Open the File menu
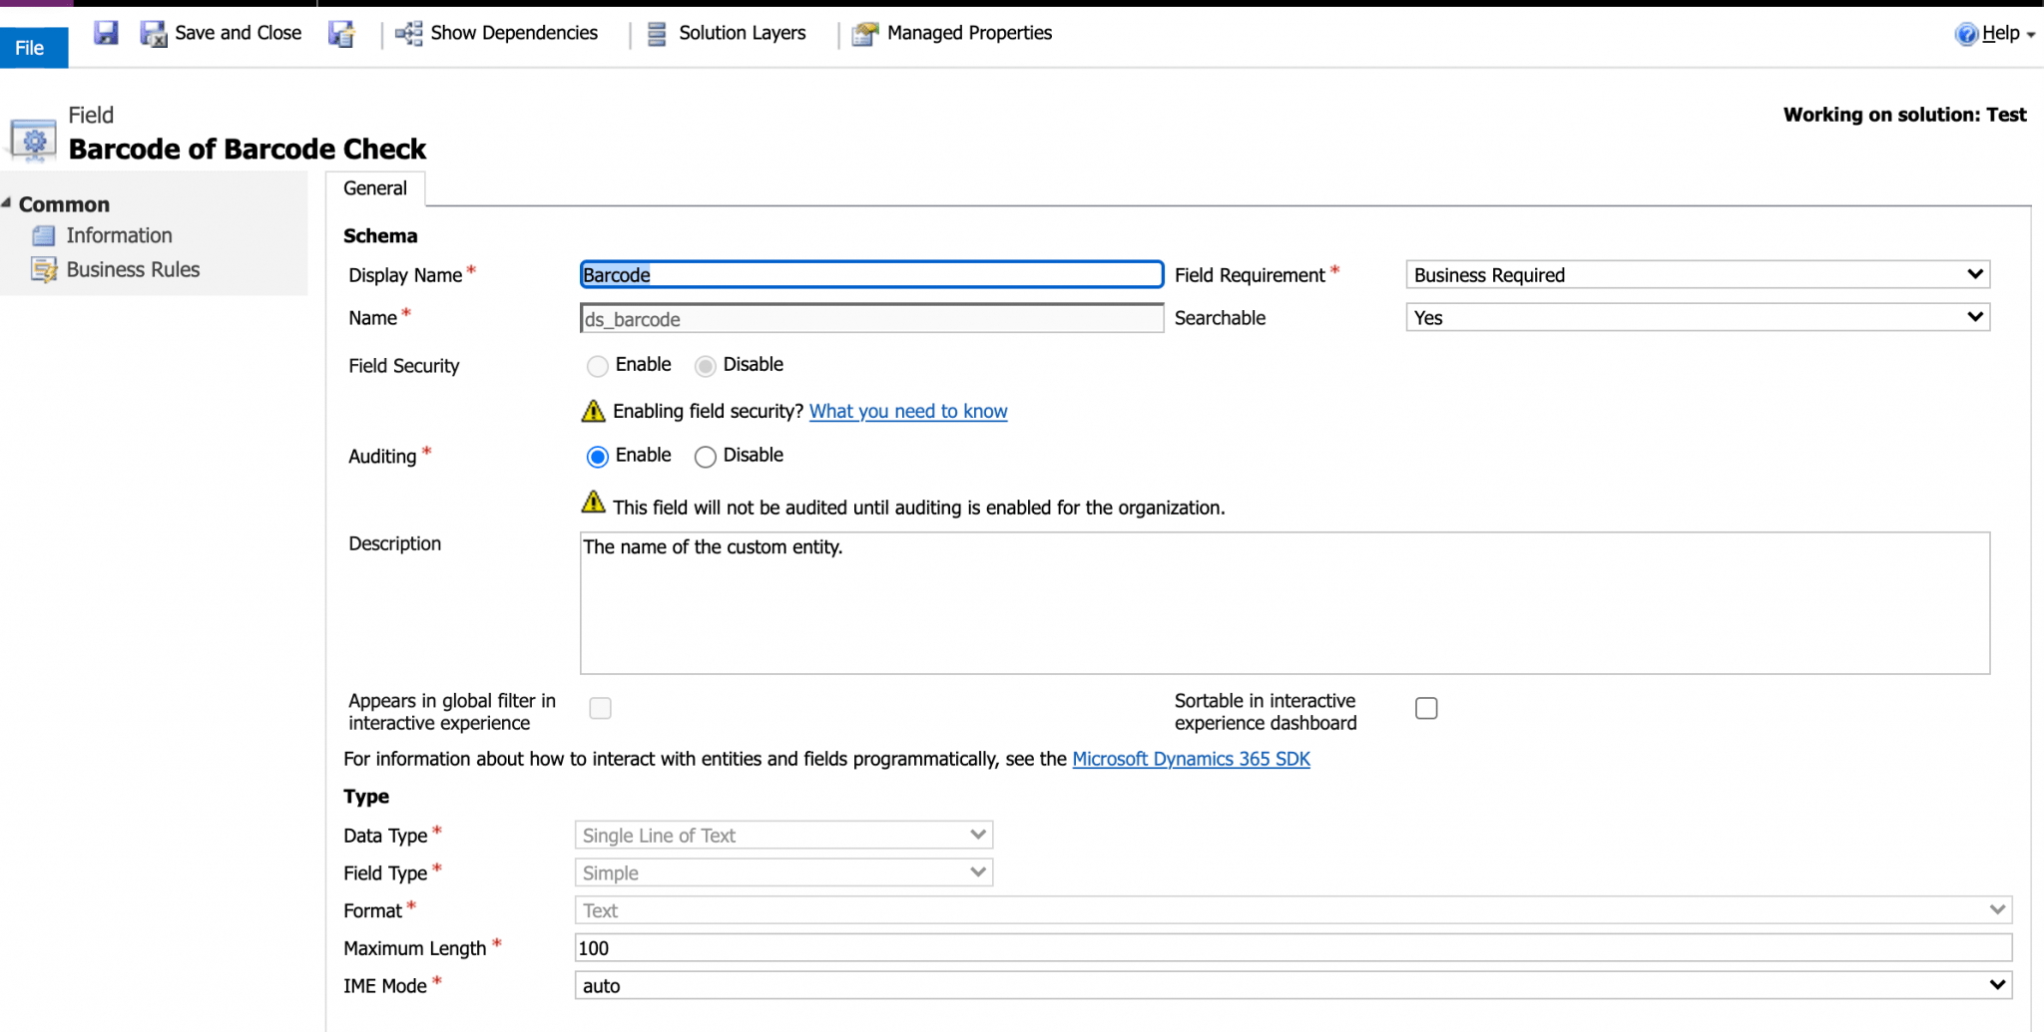This screenshot has width=2044, height=1032. pos(29,47)
